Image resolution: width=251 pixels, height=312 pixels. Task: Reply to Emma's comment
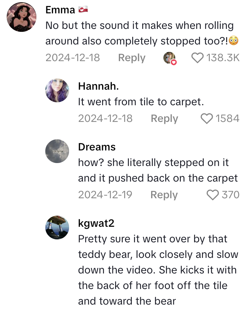coord(131,58)
